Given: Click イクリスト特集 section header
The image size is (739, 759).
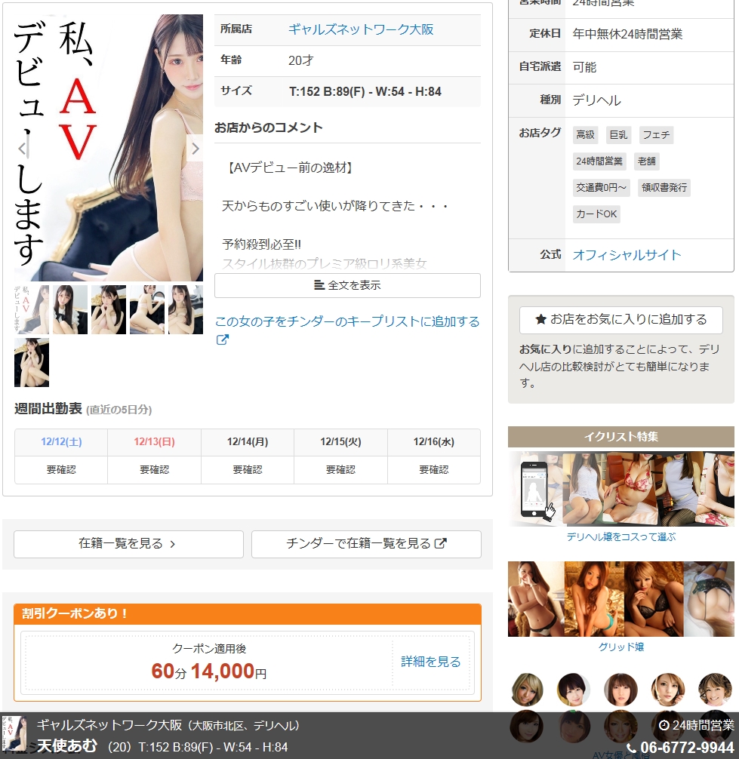Looking at the screenshot, I should point(620,437).
